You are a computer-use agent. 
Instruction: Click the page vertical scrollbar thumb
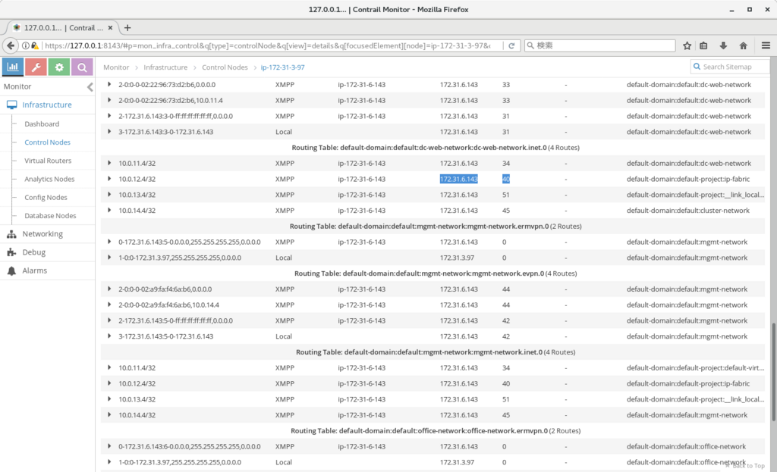(773, 372)
